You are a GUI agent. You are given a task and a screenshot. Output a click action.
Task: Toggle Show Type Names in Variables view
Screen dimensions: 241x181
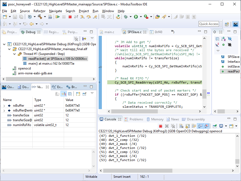tap(57, 94)
